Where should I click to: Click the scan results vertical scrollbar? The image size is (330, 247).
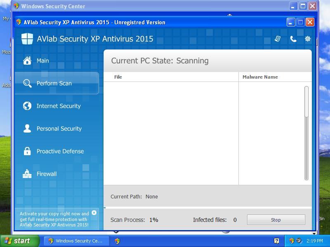point(306,133)
